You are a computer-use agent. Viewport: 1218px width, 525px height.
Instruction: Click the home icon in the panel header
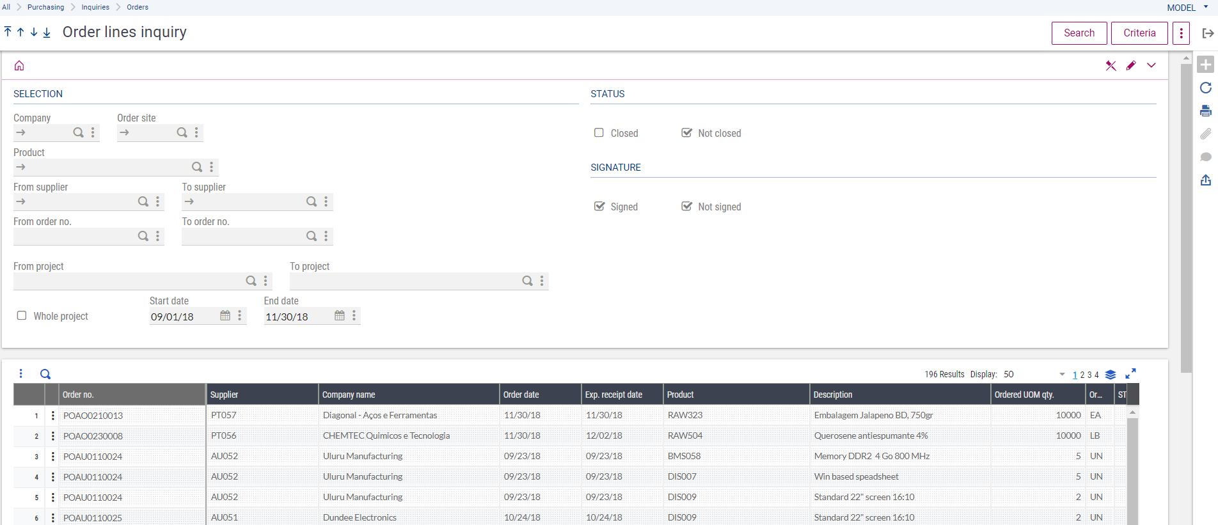[x=19, y=66]
